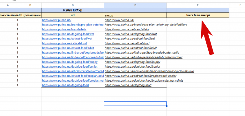Click the '6.2026 КРАУД' merged header cell
This screenshot has width=245, height=116.
pos(73,10)
